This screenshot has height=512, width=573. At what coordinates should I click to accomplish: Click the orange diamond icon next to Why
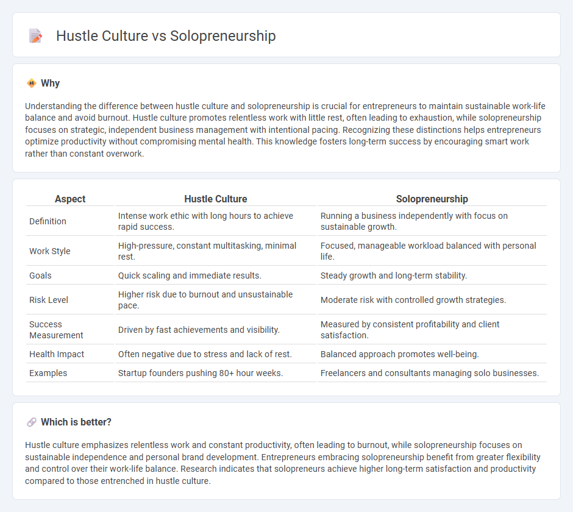(32, 84)
